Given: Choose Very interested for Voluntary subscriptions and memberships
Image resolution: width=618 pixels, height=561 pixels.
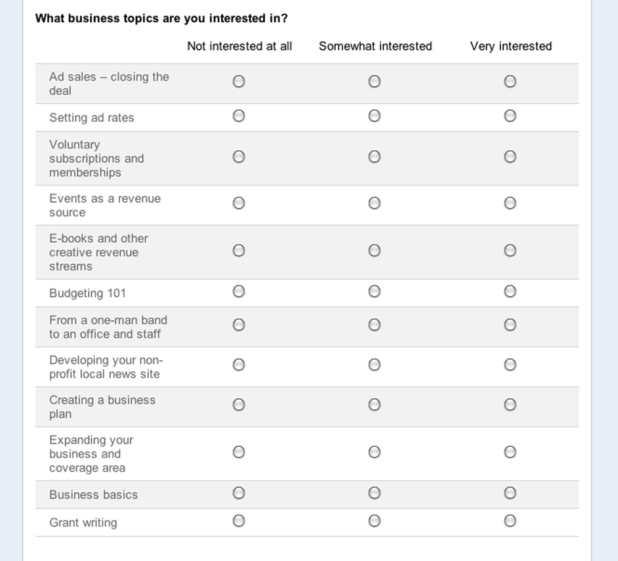Looking at the screenshot, I should click(510, 157).
